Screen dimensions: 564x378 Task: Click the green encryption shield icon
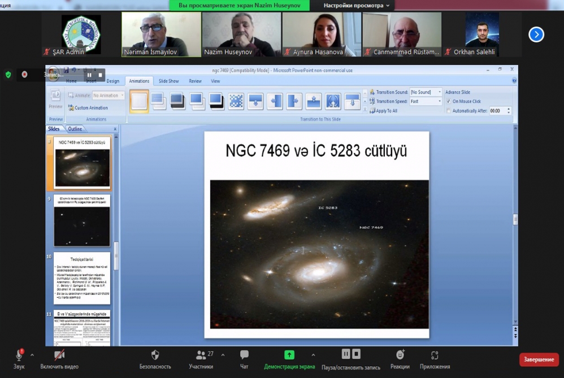tap(8, 75)
